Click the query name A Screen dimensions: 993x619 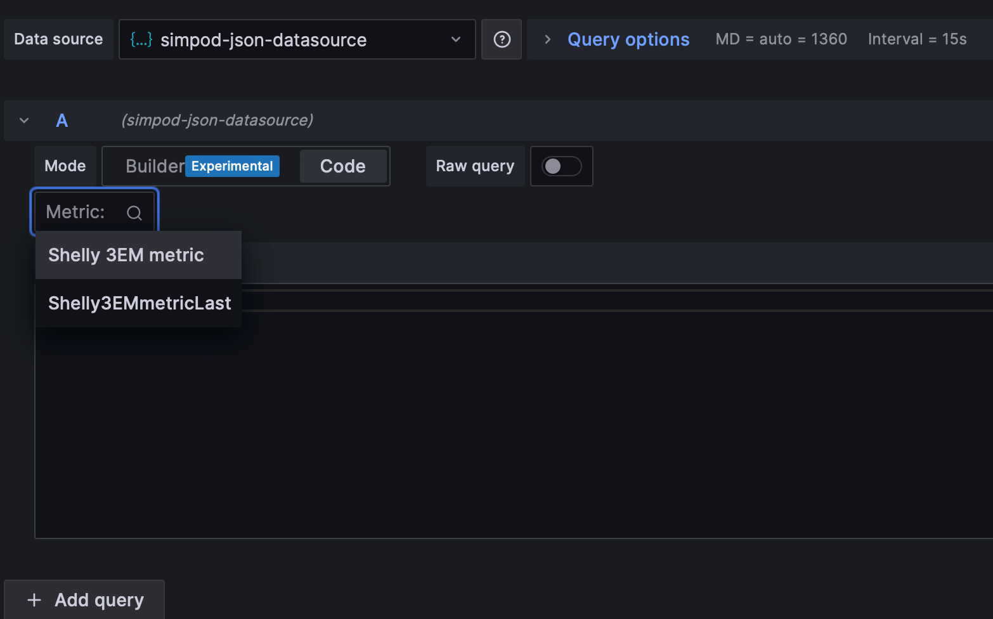point(62,121)
